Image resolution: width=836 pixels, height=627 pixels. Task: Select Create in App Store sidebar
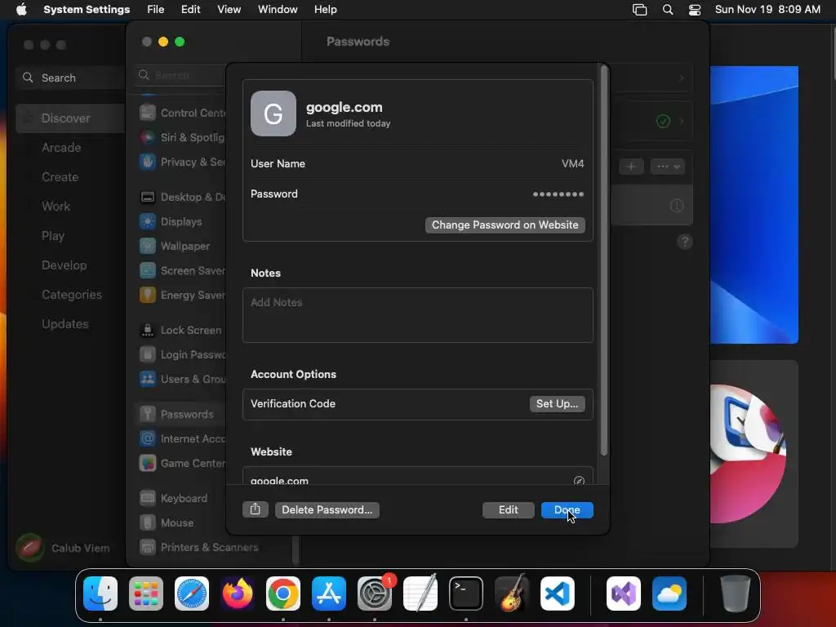tap(60, 177)
